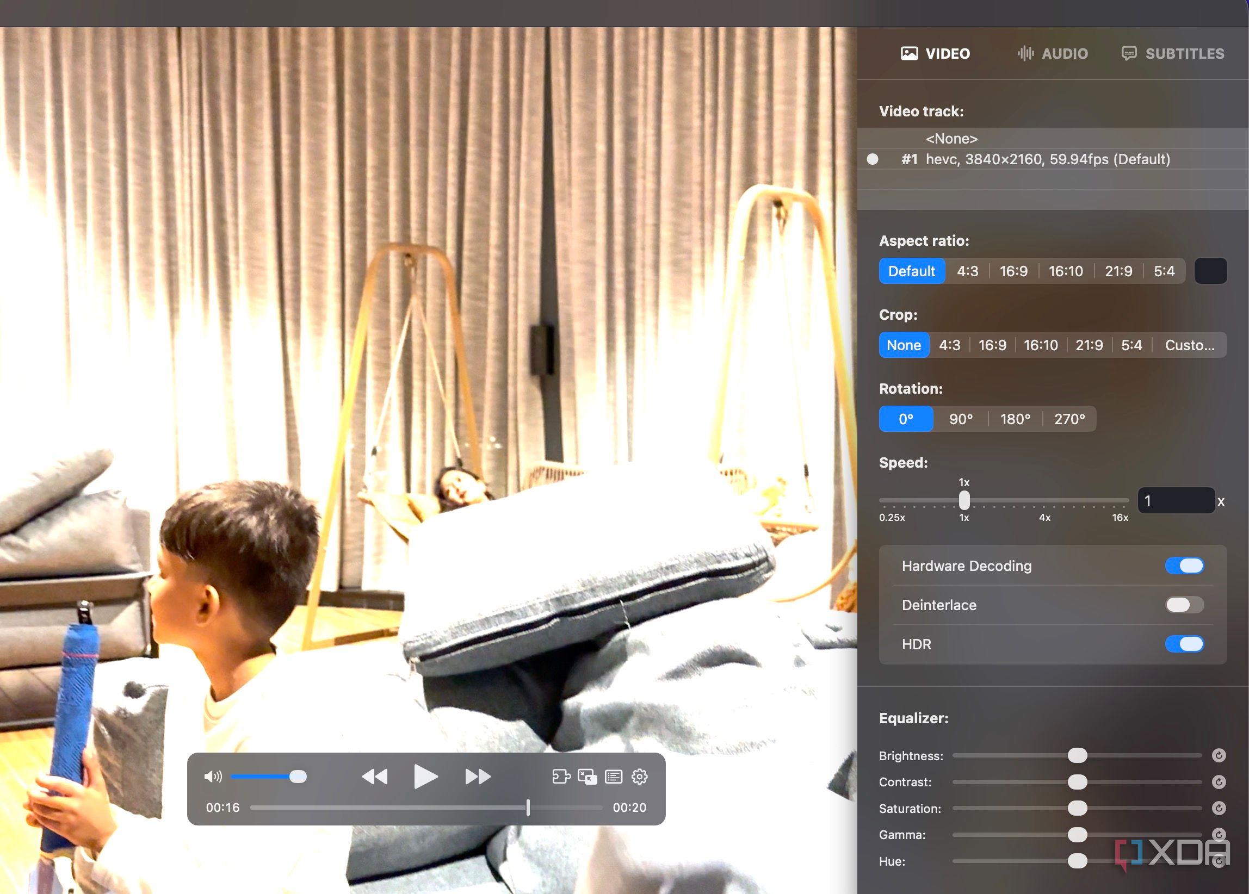
Task: Enable Deinterlace
Action: [x=1185, y=605]
